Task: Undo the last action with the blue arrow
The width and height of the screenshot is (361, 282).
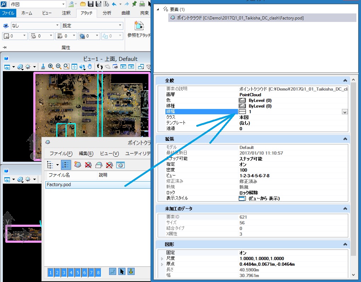Action: point(114,4)
